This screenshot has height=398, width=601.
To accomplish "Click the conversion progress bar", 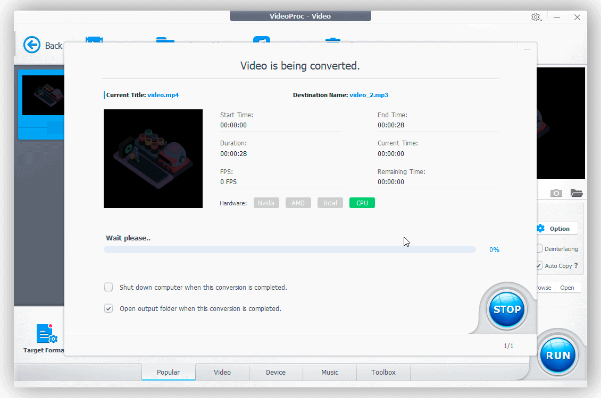I will coord(290,249).
